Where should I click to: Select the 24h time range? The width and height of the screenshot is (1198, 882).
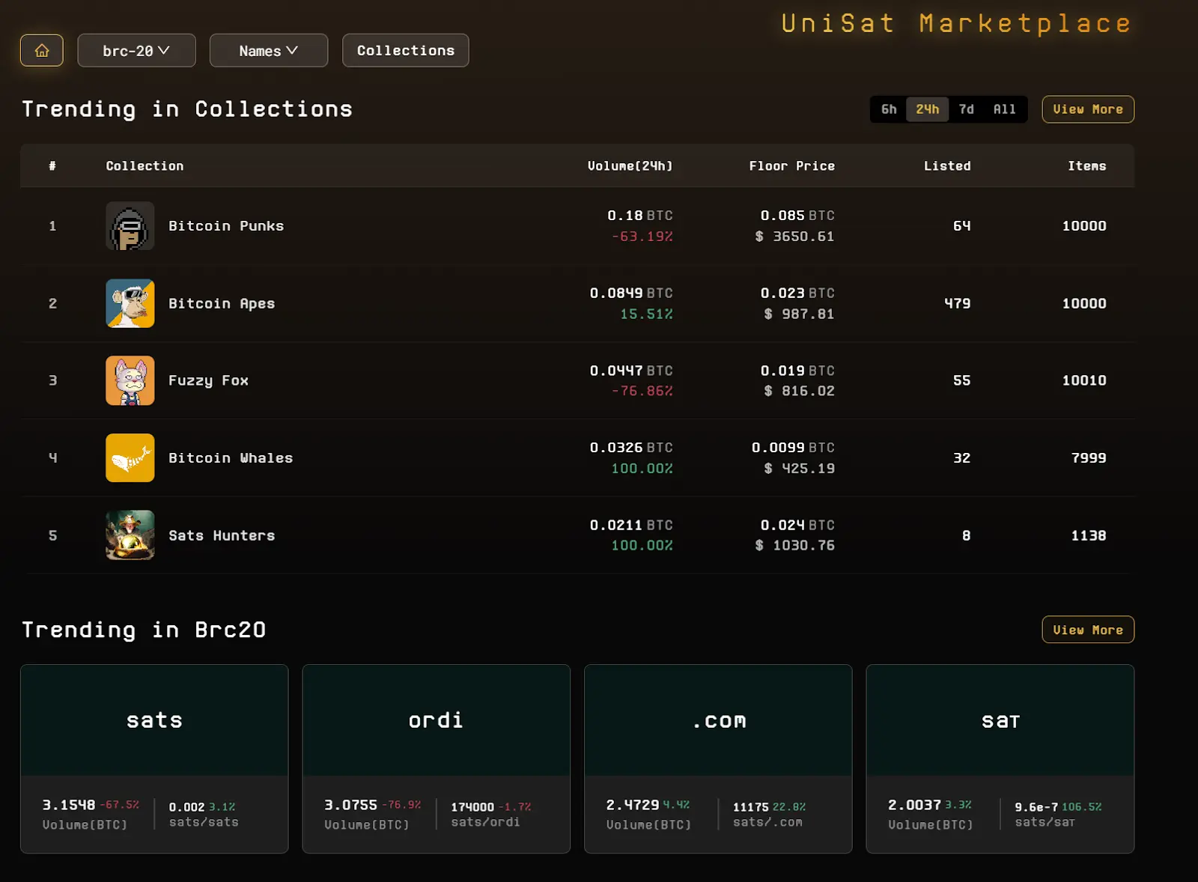tap(928, 109)
